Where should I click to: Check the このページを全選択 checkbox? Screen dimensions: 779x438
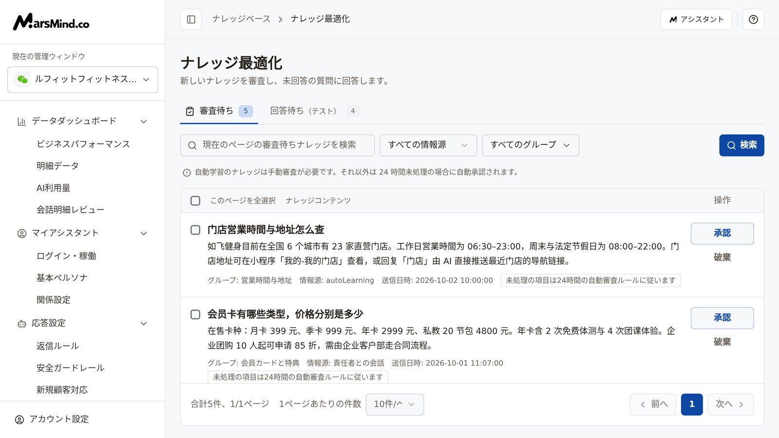pos(195,201)
